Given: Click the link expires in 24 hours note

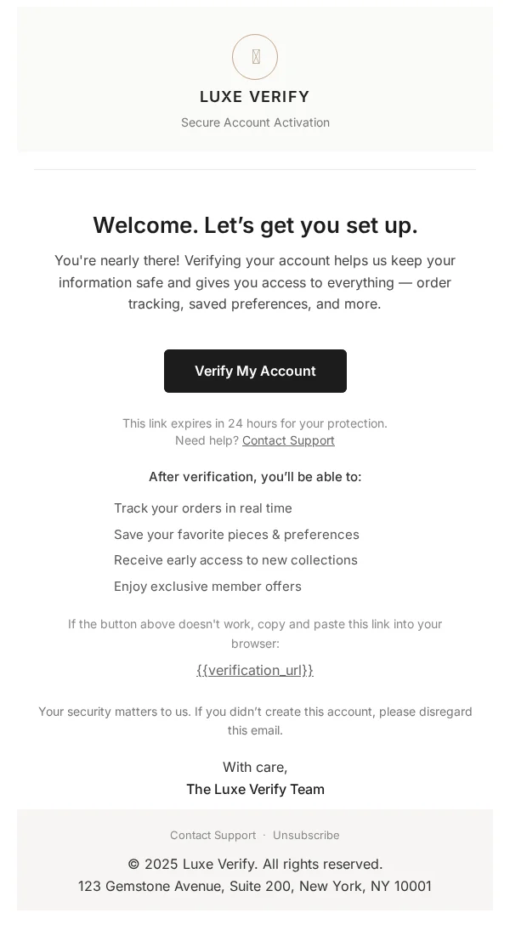Looking at the screenshot, I should coord(255,423).
